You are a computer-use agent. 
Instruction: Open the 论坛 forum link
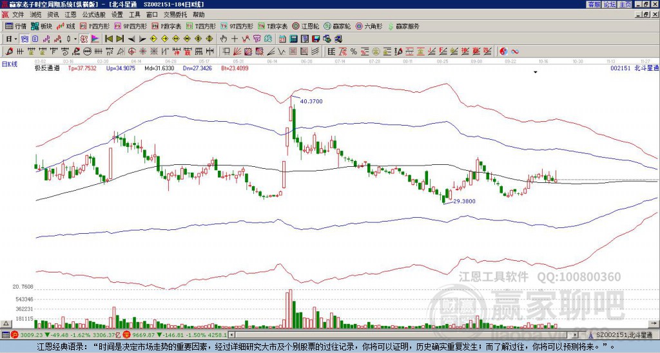pos(610,5)
